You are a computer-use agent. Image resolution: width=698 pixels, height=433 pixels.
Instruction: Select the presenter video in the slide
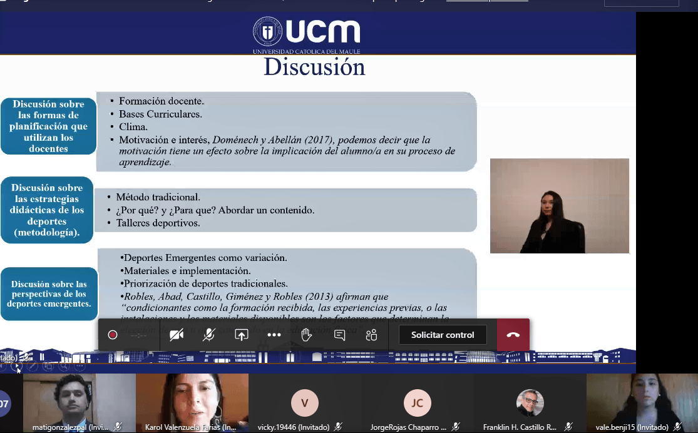[x=559, y=206]
